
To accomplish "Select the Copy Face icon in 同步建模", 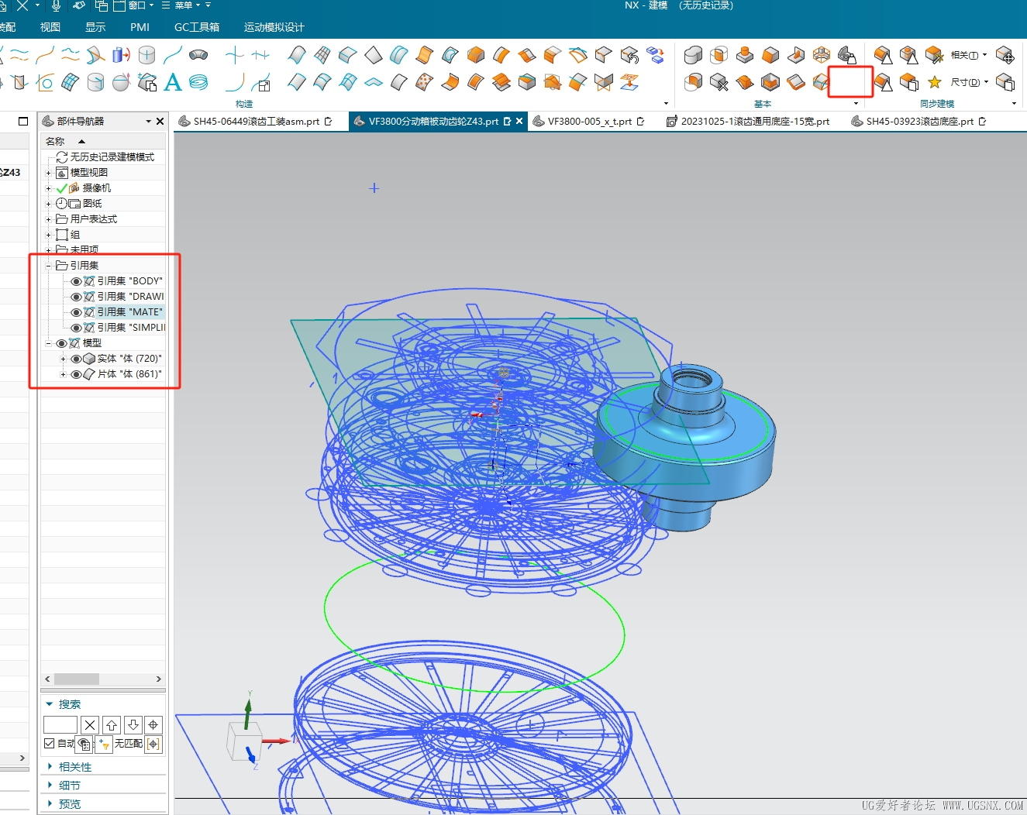I will 908,82.
